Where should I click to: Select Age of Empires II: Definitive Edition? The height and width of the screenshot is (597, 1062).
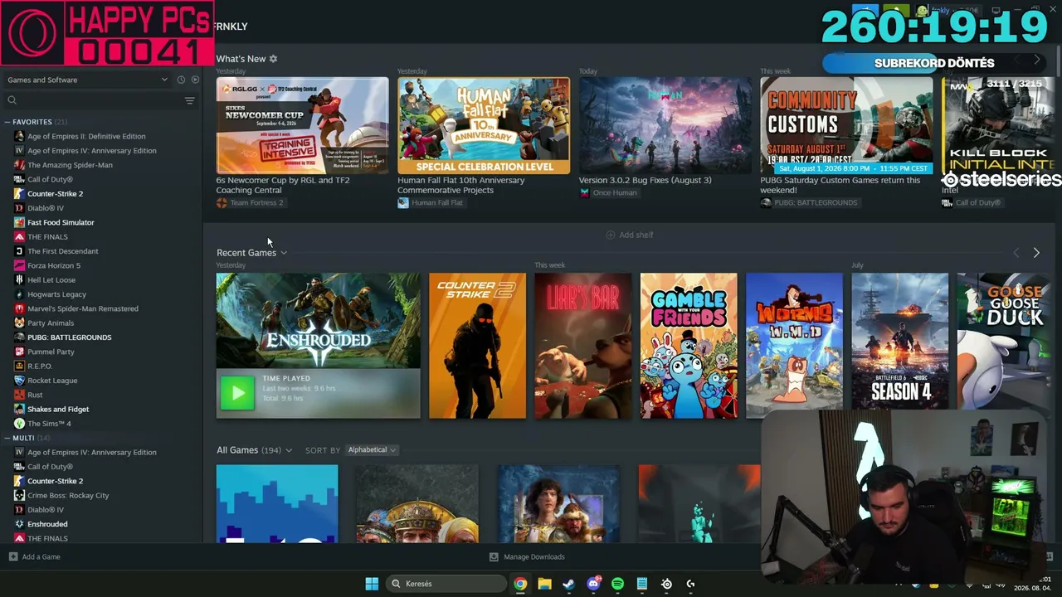[x=86, y=136]
